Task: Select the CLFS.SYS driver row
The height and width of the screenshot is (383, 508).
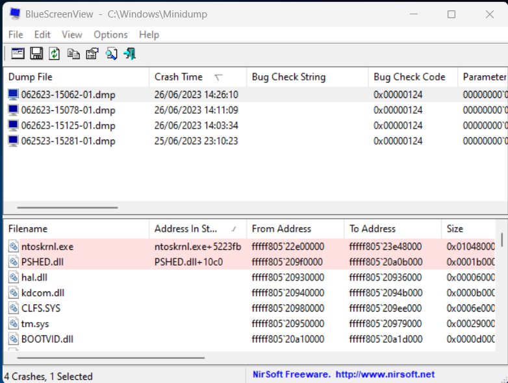Action: tap(249, 308)
